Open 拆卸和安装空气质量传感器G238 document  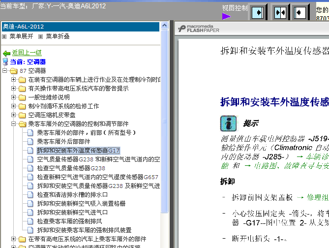point(98,186)
